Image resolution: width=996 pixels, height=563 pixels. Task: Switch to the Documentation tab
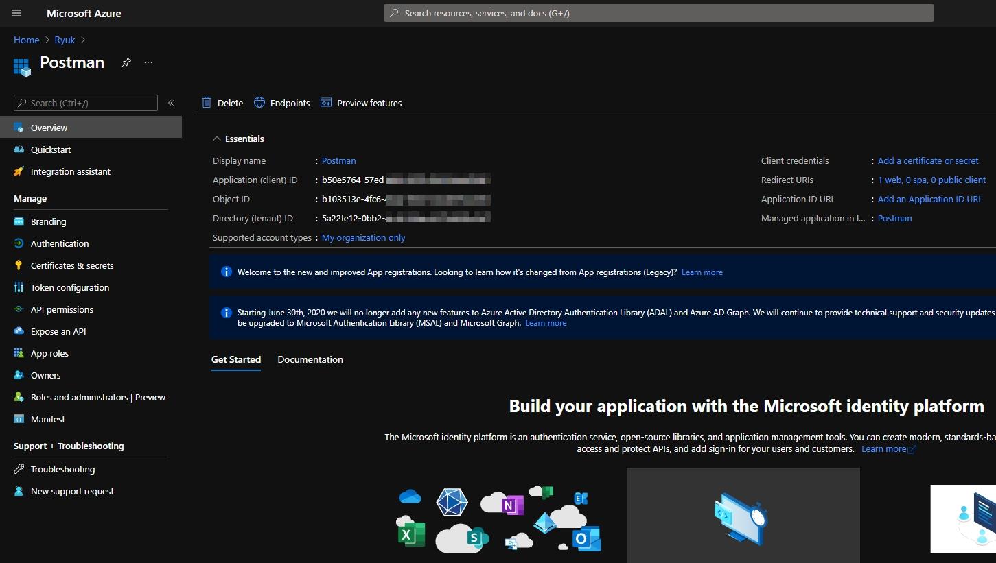(x=310, y=359)
